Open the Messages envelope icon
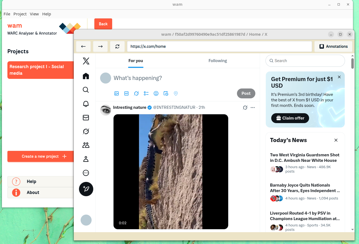 (86, 118)
